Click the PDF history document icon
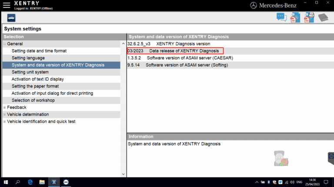Viewport: 334px width, 187px height. (295, 18)
